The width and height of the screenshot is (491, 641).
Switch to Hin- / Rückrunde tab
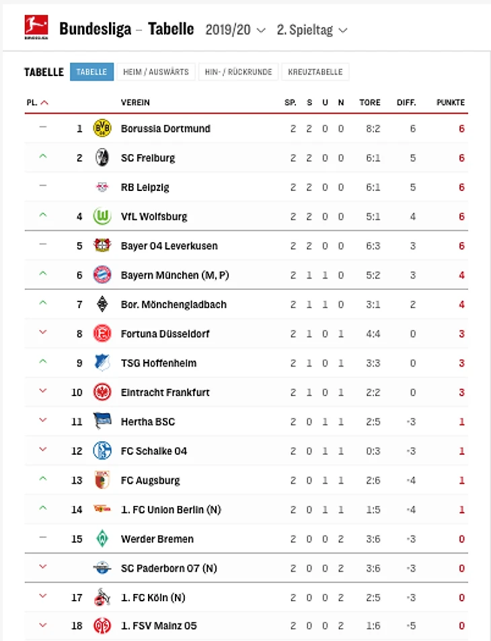pos(238,72)
